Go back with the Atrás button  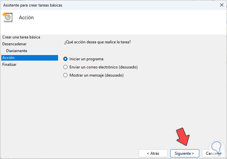(x=153, y=153)
